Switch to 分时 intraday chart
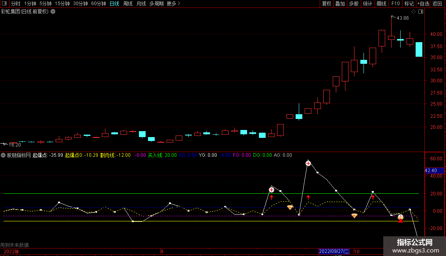The image size is (446, 256). coord(16,4)
